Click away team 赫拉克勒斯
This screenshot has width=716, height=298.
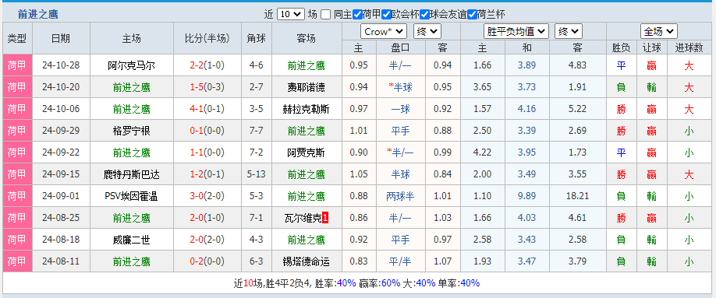[307, 110]
